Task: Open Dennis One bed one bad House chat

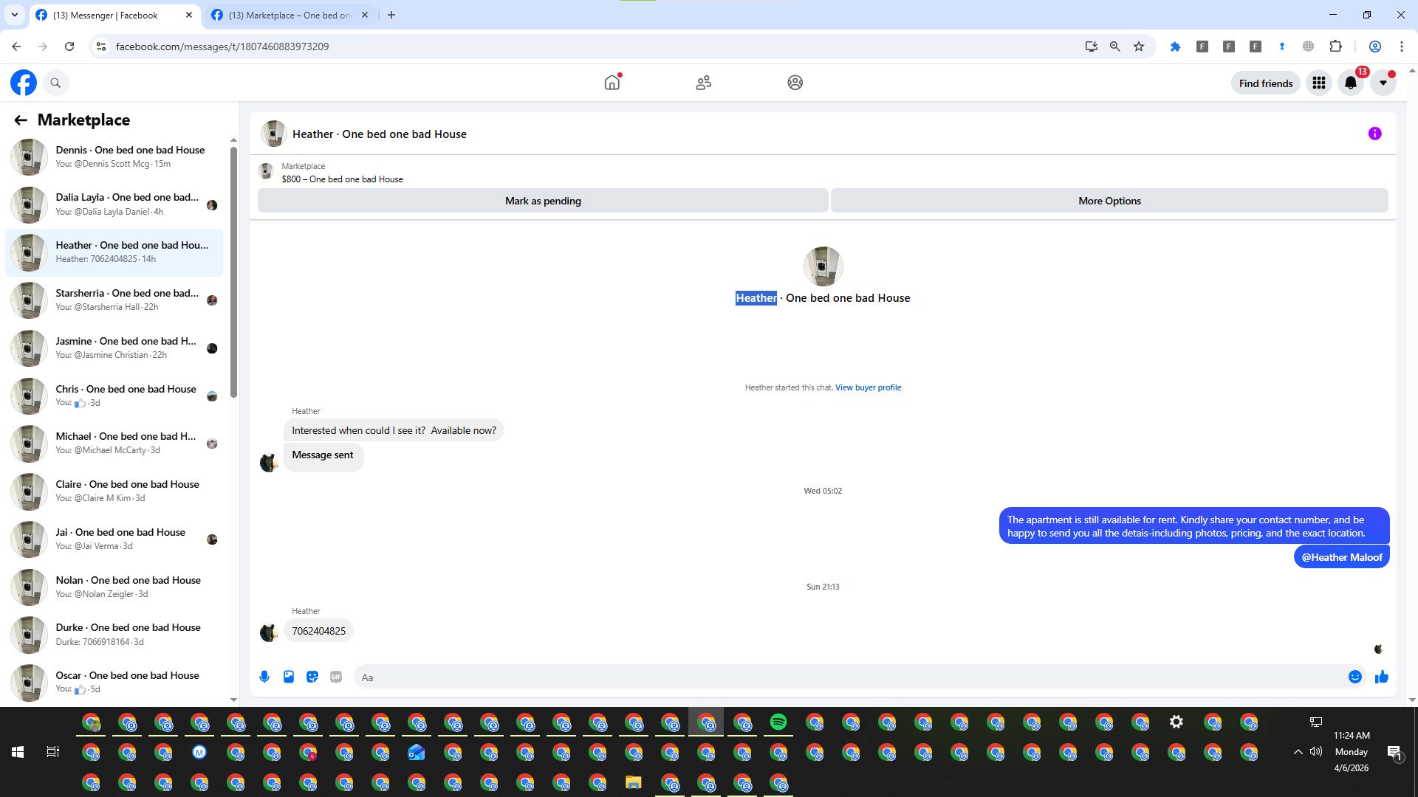Action: pos(114,156)
